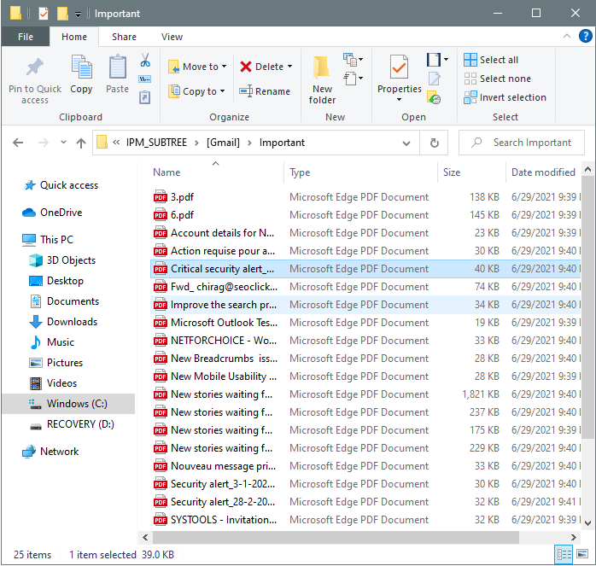This screenshot has height=566, width=596.
Task: Click the Properties checkmark icon
Action: tap(399, 67)
